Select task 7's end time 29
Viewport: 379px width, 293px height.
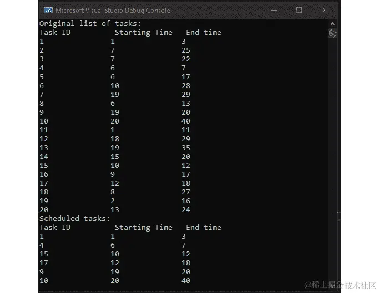(x=186, y=94)
